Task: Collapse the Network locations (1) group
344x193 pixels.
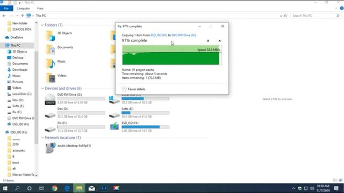Action: (42, 138)
